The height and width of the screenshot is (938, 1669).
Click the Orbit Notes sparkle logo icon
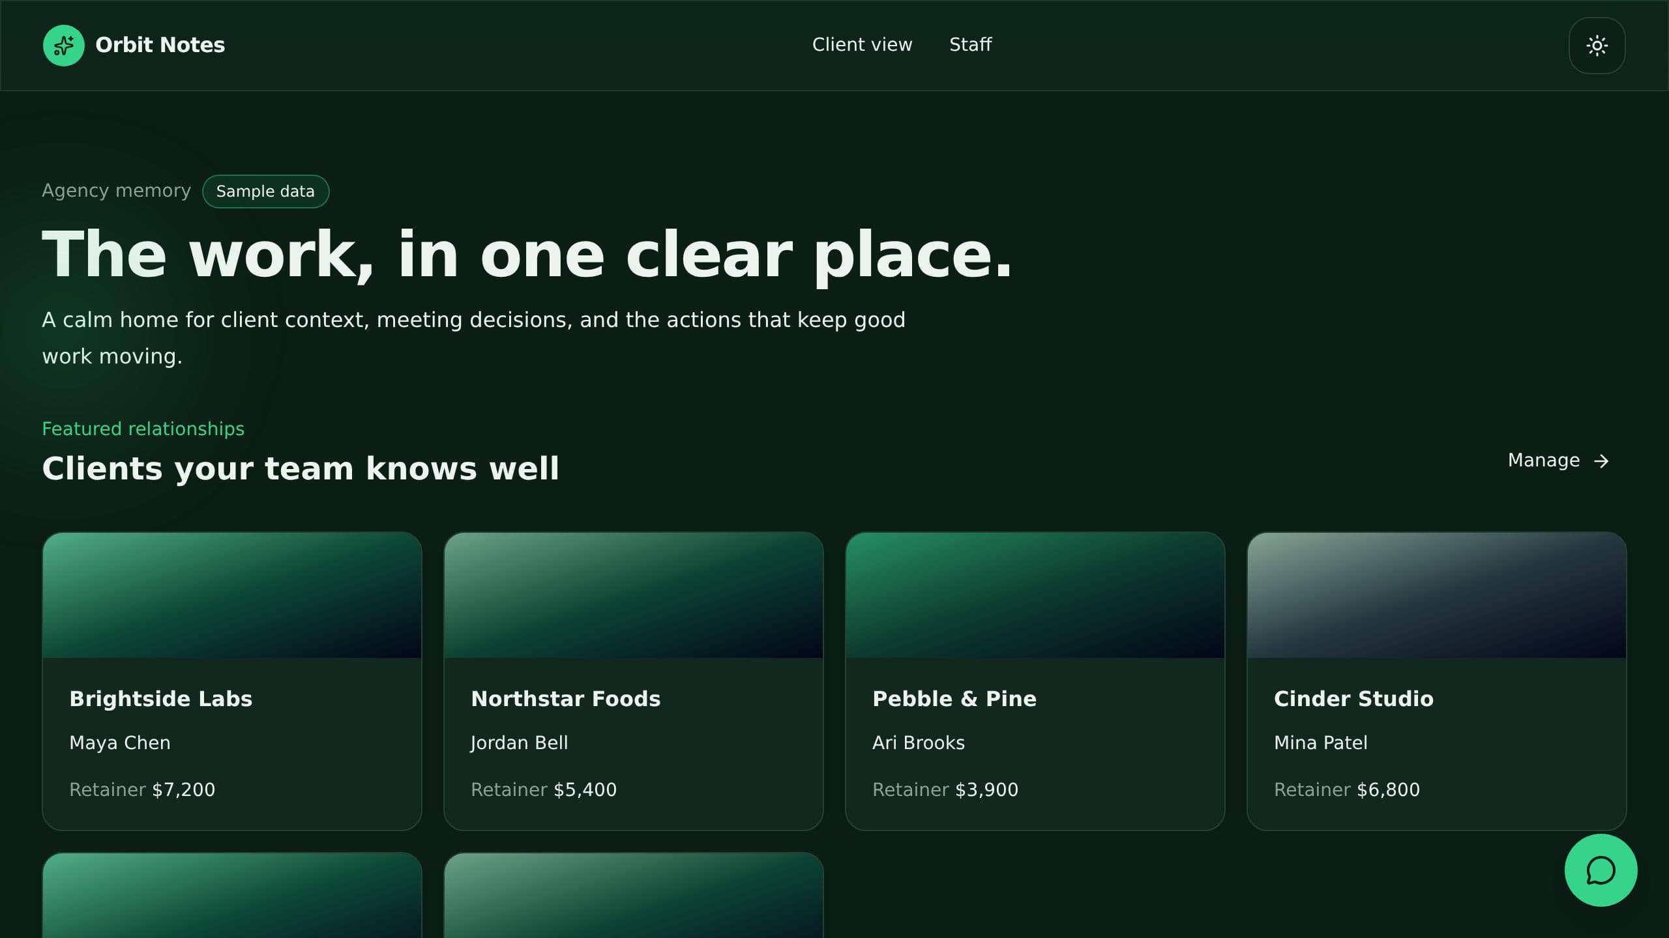63,46
